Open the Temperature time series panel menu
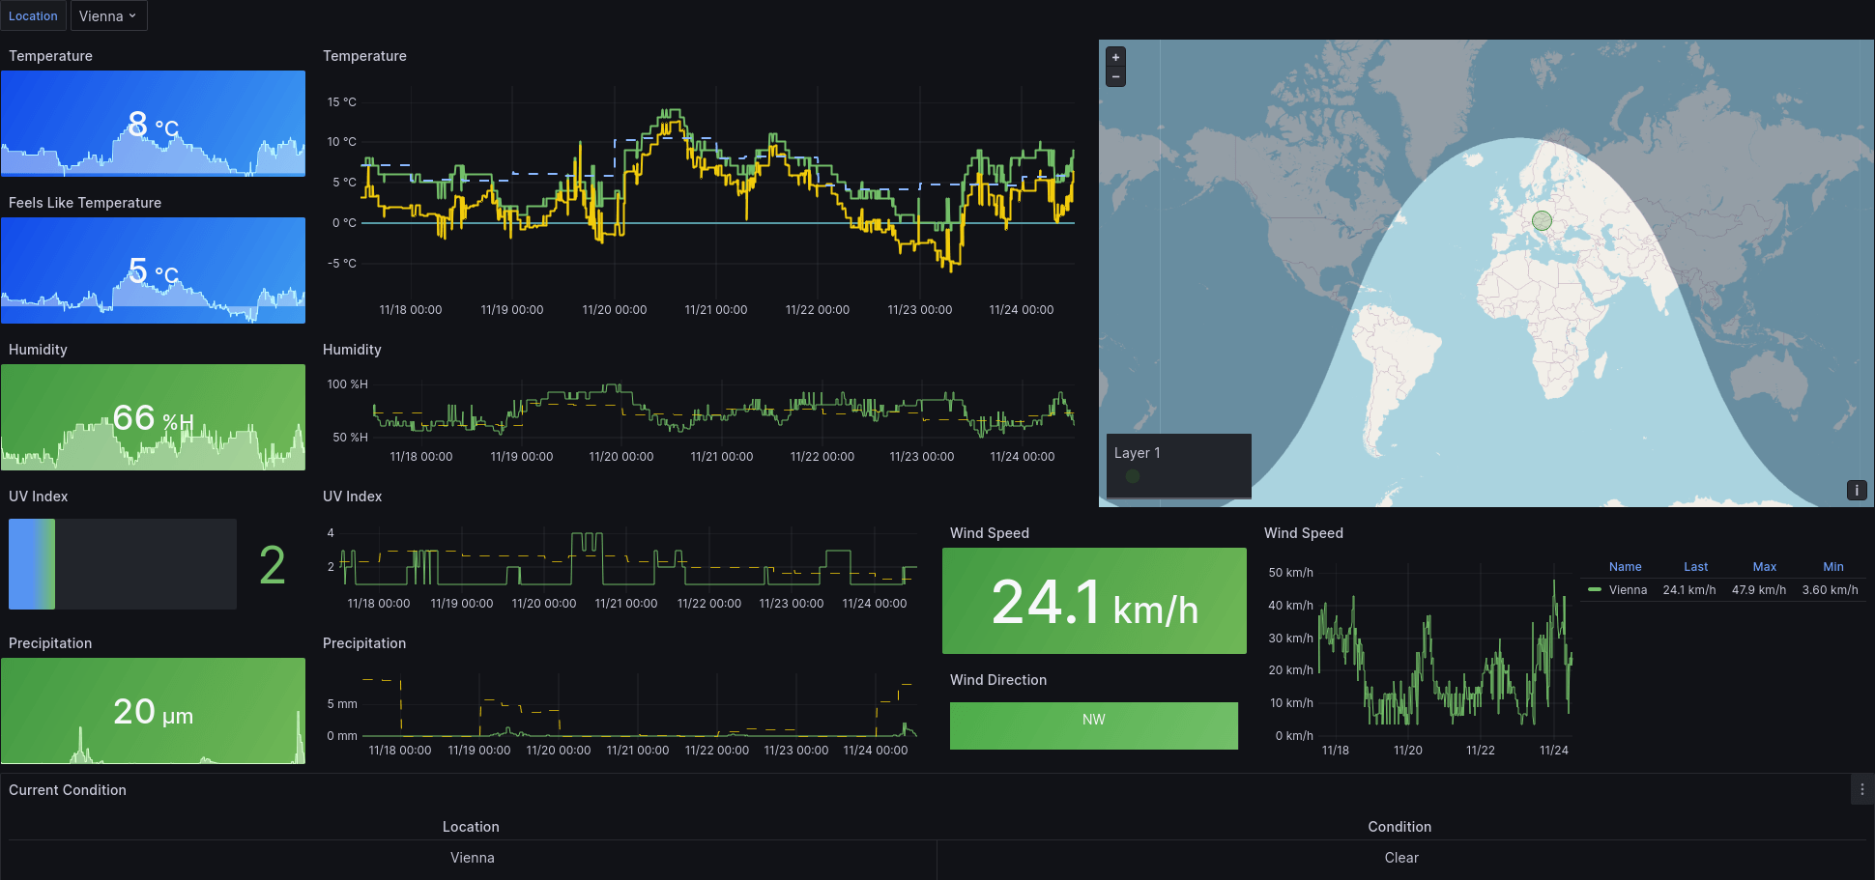Screen dimensions: 1875x880 [x=365, y=56]
